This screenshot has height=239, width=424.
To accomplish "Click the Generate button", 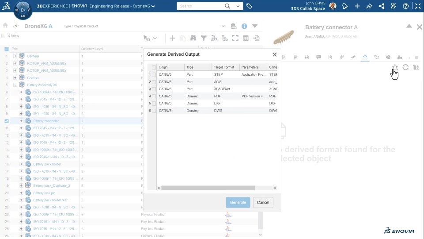I will pyautogui.click(x=238, y=202).
